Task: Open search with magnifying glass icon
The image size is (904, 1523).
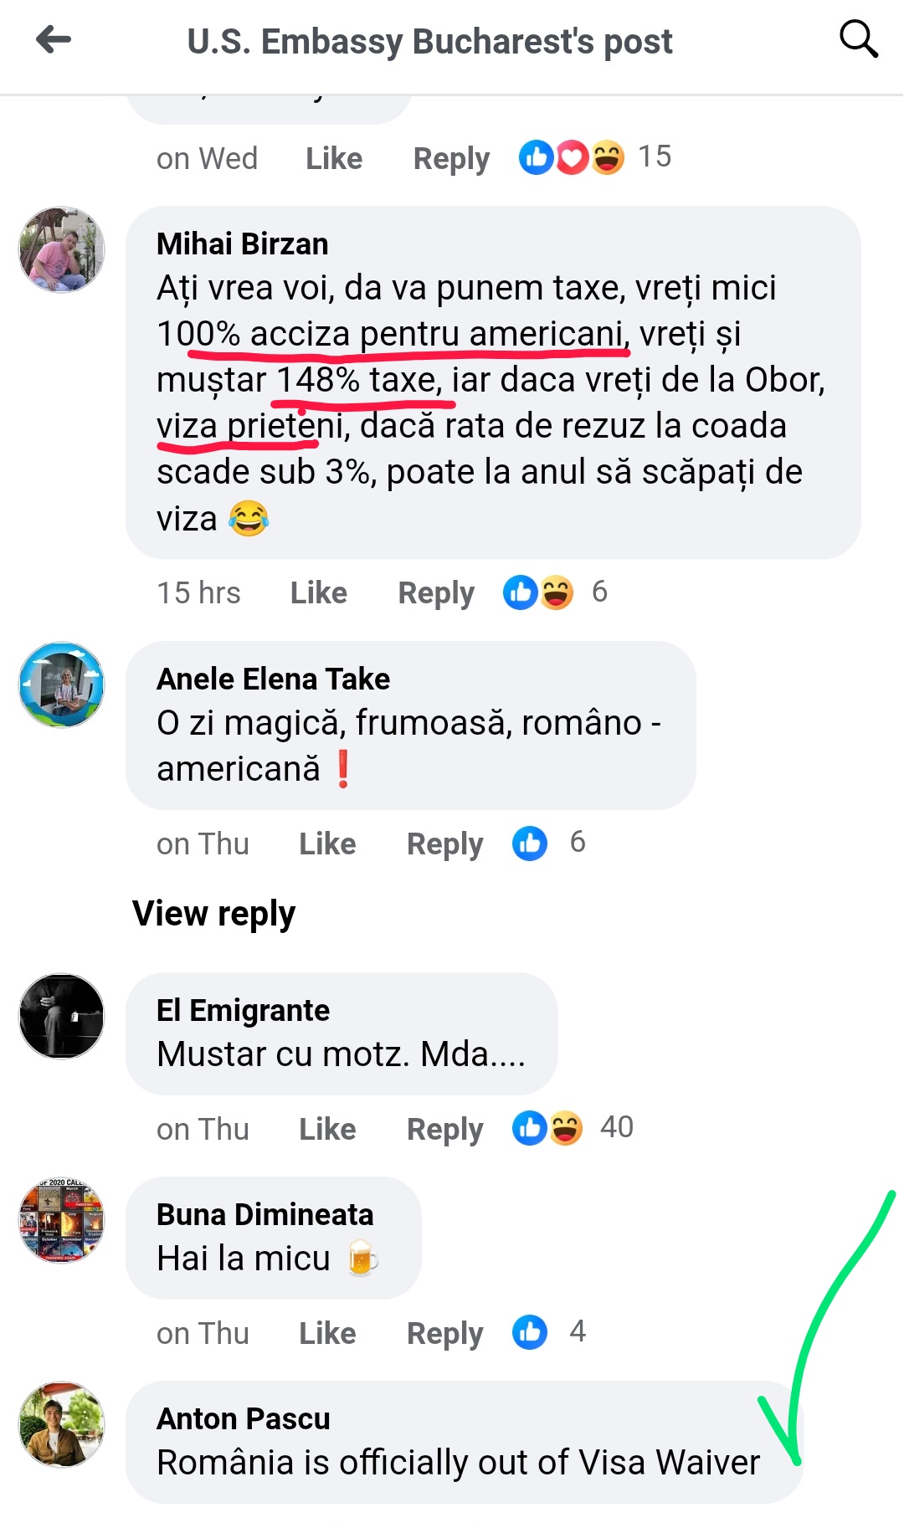Action: (859, 39)
